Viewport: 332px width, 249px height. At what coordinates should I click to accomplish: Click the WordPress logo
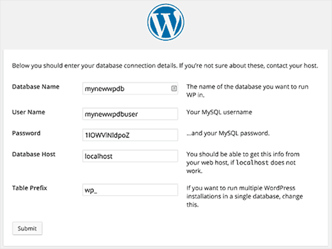[x=166, y=22]
